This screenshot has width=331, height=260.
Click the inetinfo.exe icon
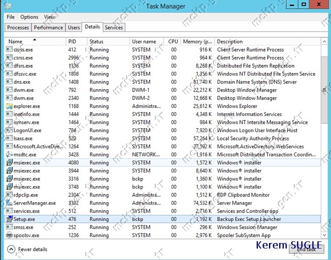coord(9,114)
